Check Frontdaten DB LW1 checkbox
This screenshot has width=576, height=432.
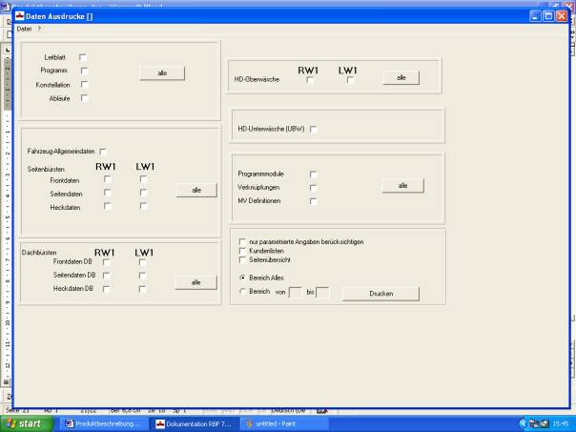tap(142, 262)
